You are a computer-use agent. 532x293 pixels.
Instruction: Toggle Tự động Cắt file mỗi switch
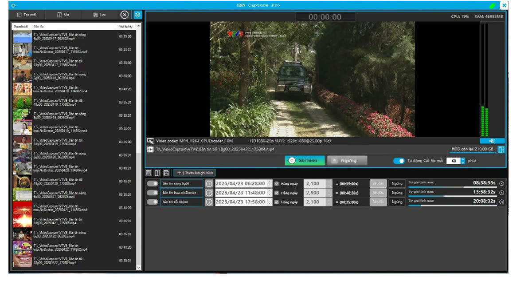399,161
